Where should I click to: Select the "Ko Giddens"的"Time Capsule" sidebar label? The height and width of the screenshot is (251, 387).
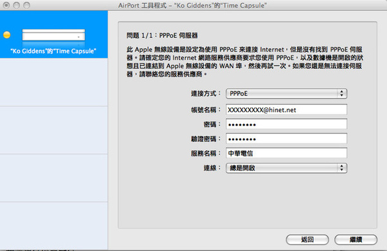coord(54,51)
